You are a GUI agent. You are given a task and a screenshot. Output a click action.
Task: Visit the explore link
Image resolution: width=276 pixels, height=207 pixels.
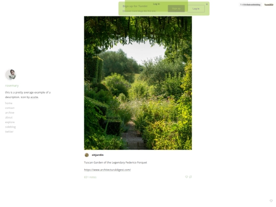(x=10, y=122)
